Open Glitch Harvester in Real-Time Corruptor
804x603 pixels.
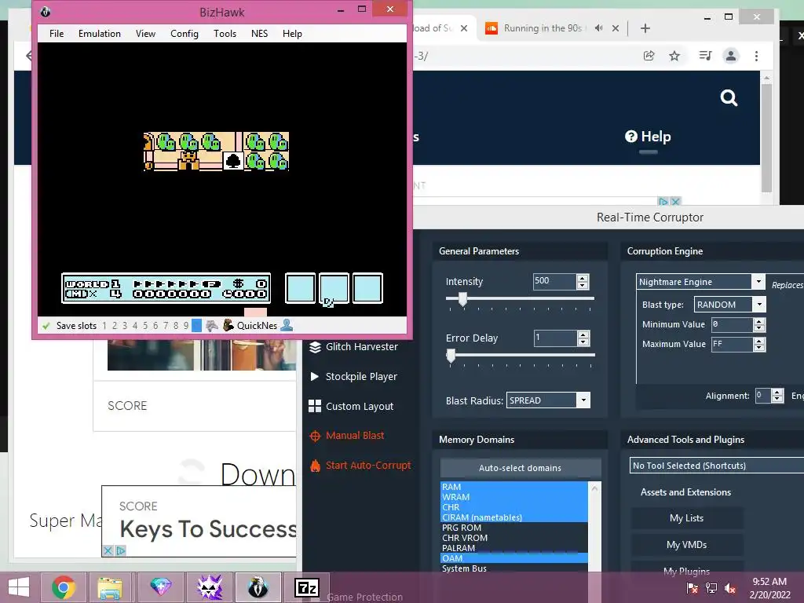pyautogui.click(x=353, y=346)
